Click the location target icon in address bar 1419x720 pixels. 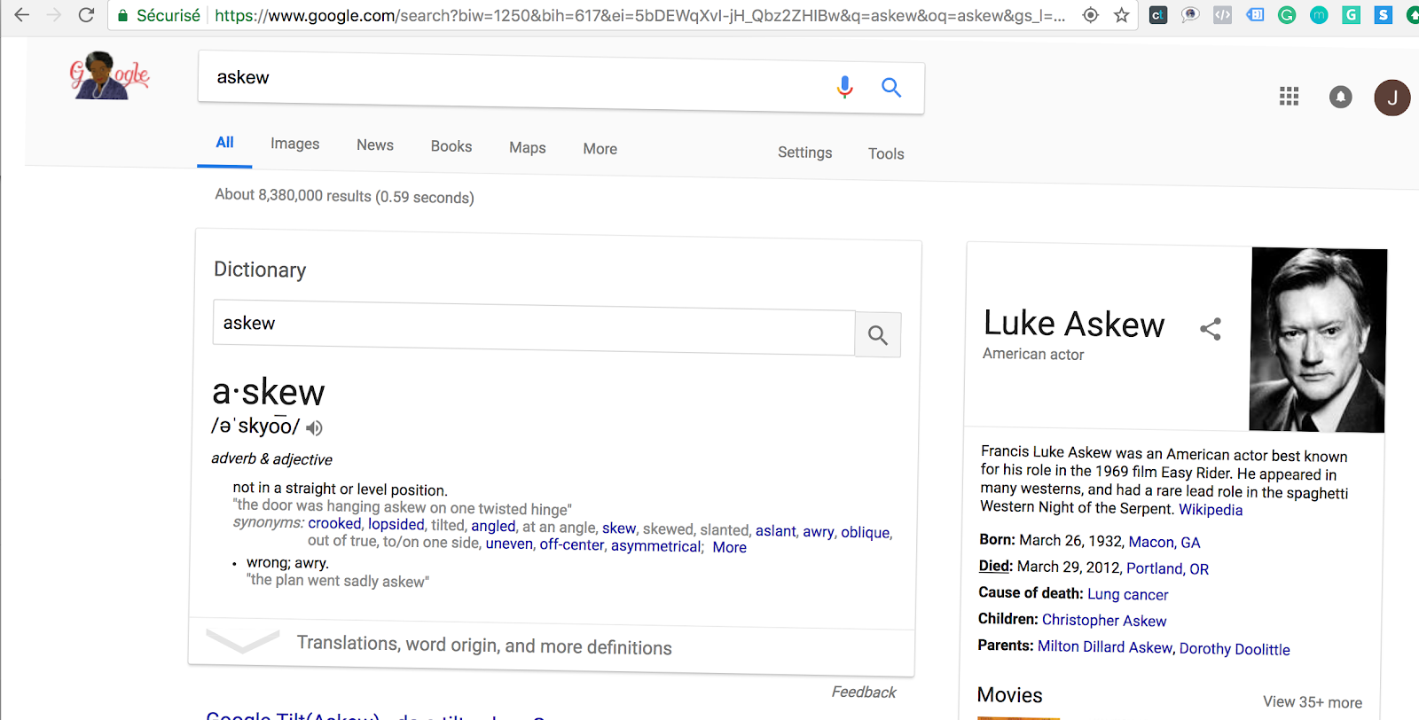pos(1091,15)
